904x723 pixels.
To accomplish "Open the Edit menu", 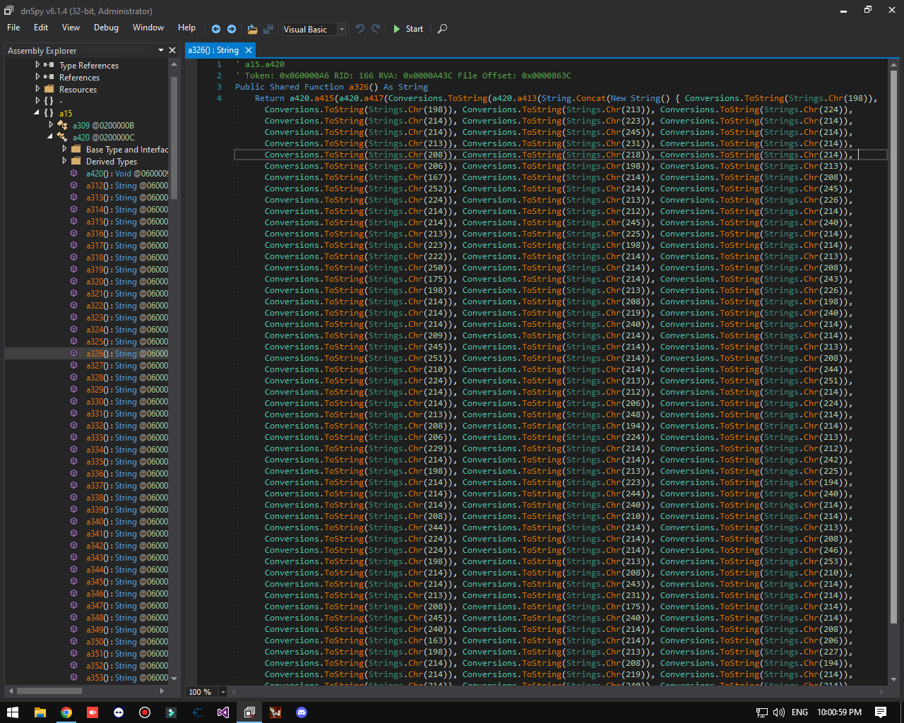I will [41, 28].
